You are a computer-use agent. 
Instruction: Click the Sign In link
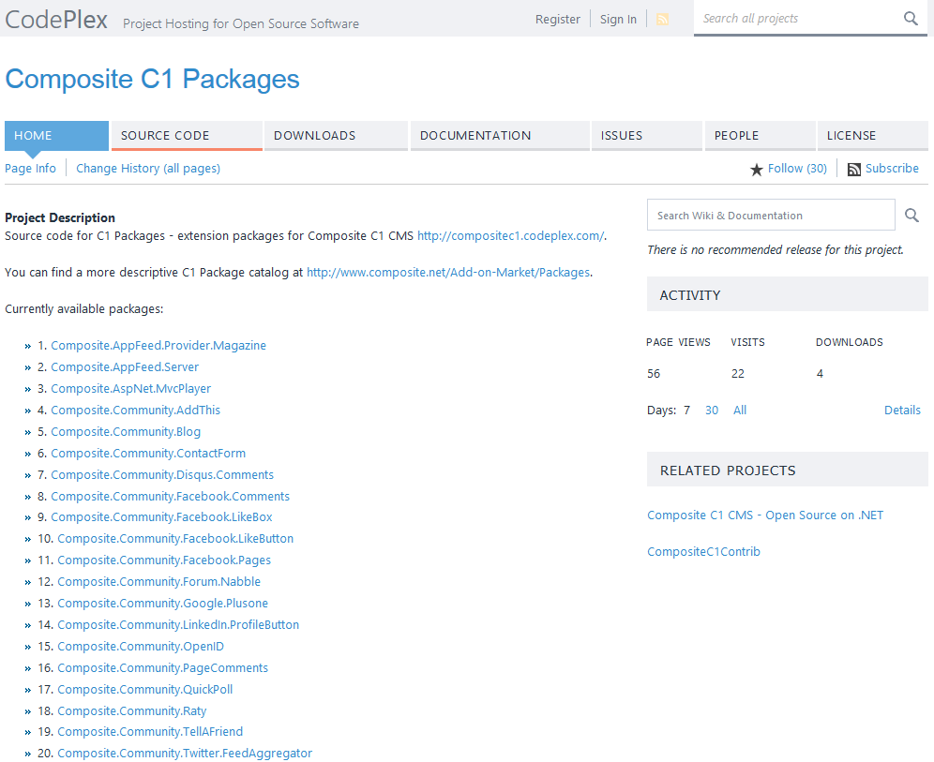click(x=618, y=19)
